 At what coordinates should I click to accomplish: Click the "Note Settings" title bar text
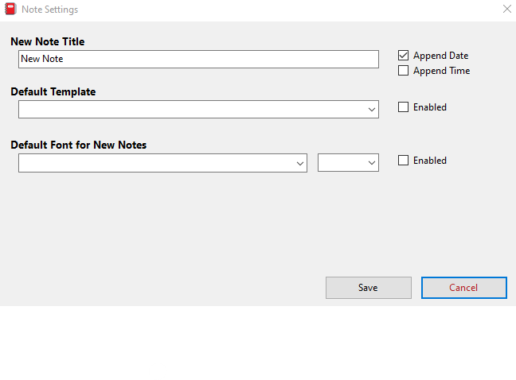49,10
